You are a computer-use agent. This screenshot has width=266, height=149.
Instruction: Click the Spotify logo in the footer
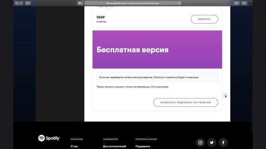[49, 138]
